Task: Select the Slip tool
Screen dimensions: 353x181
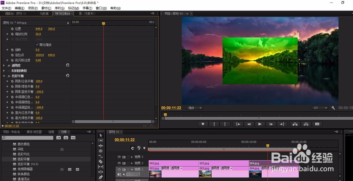Action: 101,167
